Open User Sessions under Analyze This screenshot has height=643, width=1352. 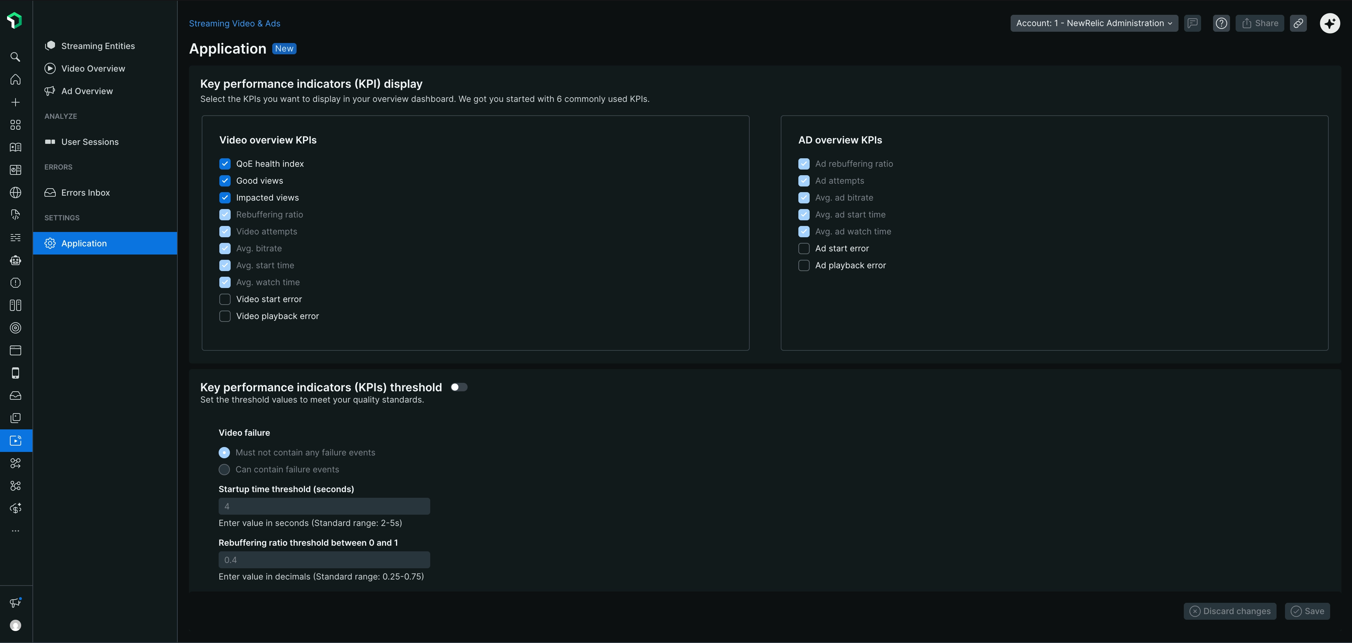tap(89, 142)
